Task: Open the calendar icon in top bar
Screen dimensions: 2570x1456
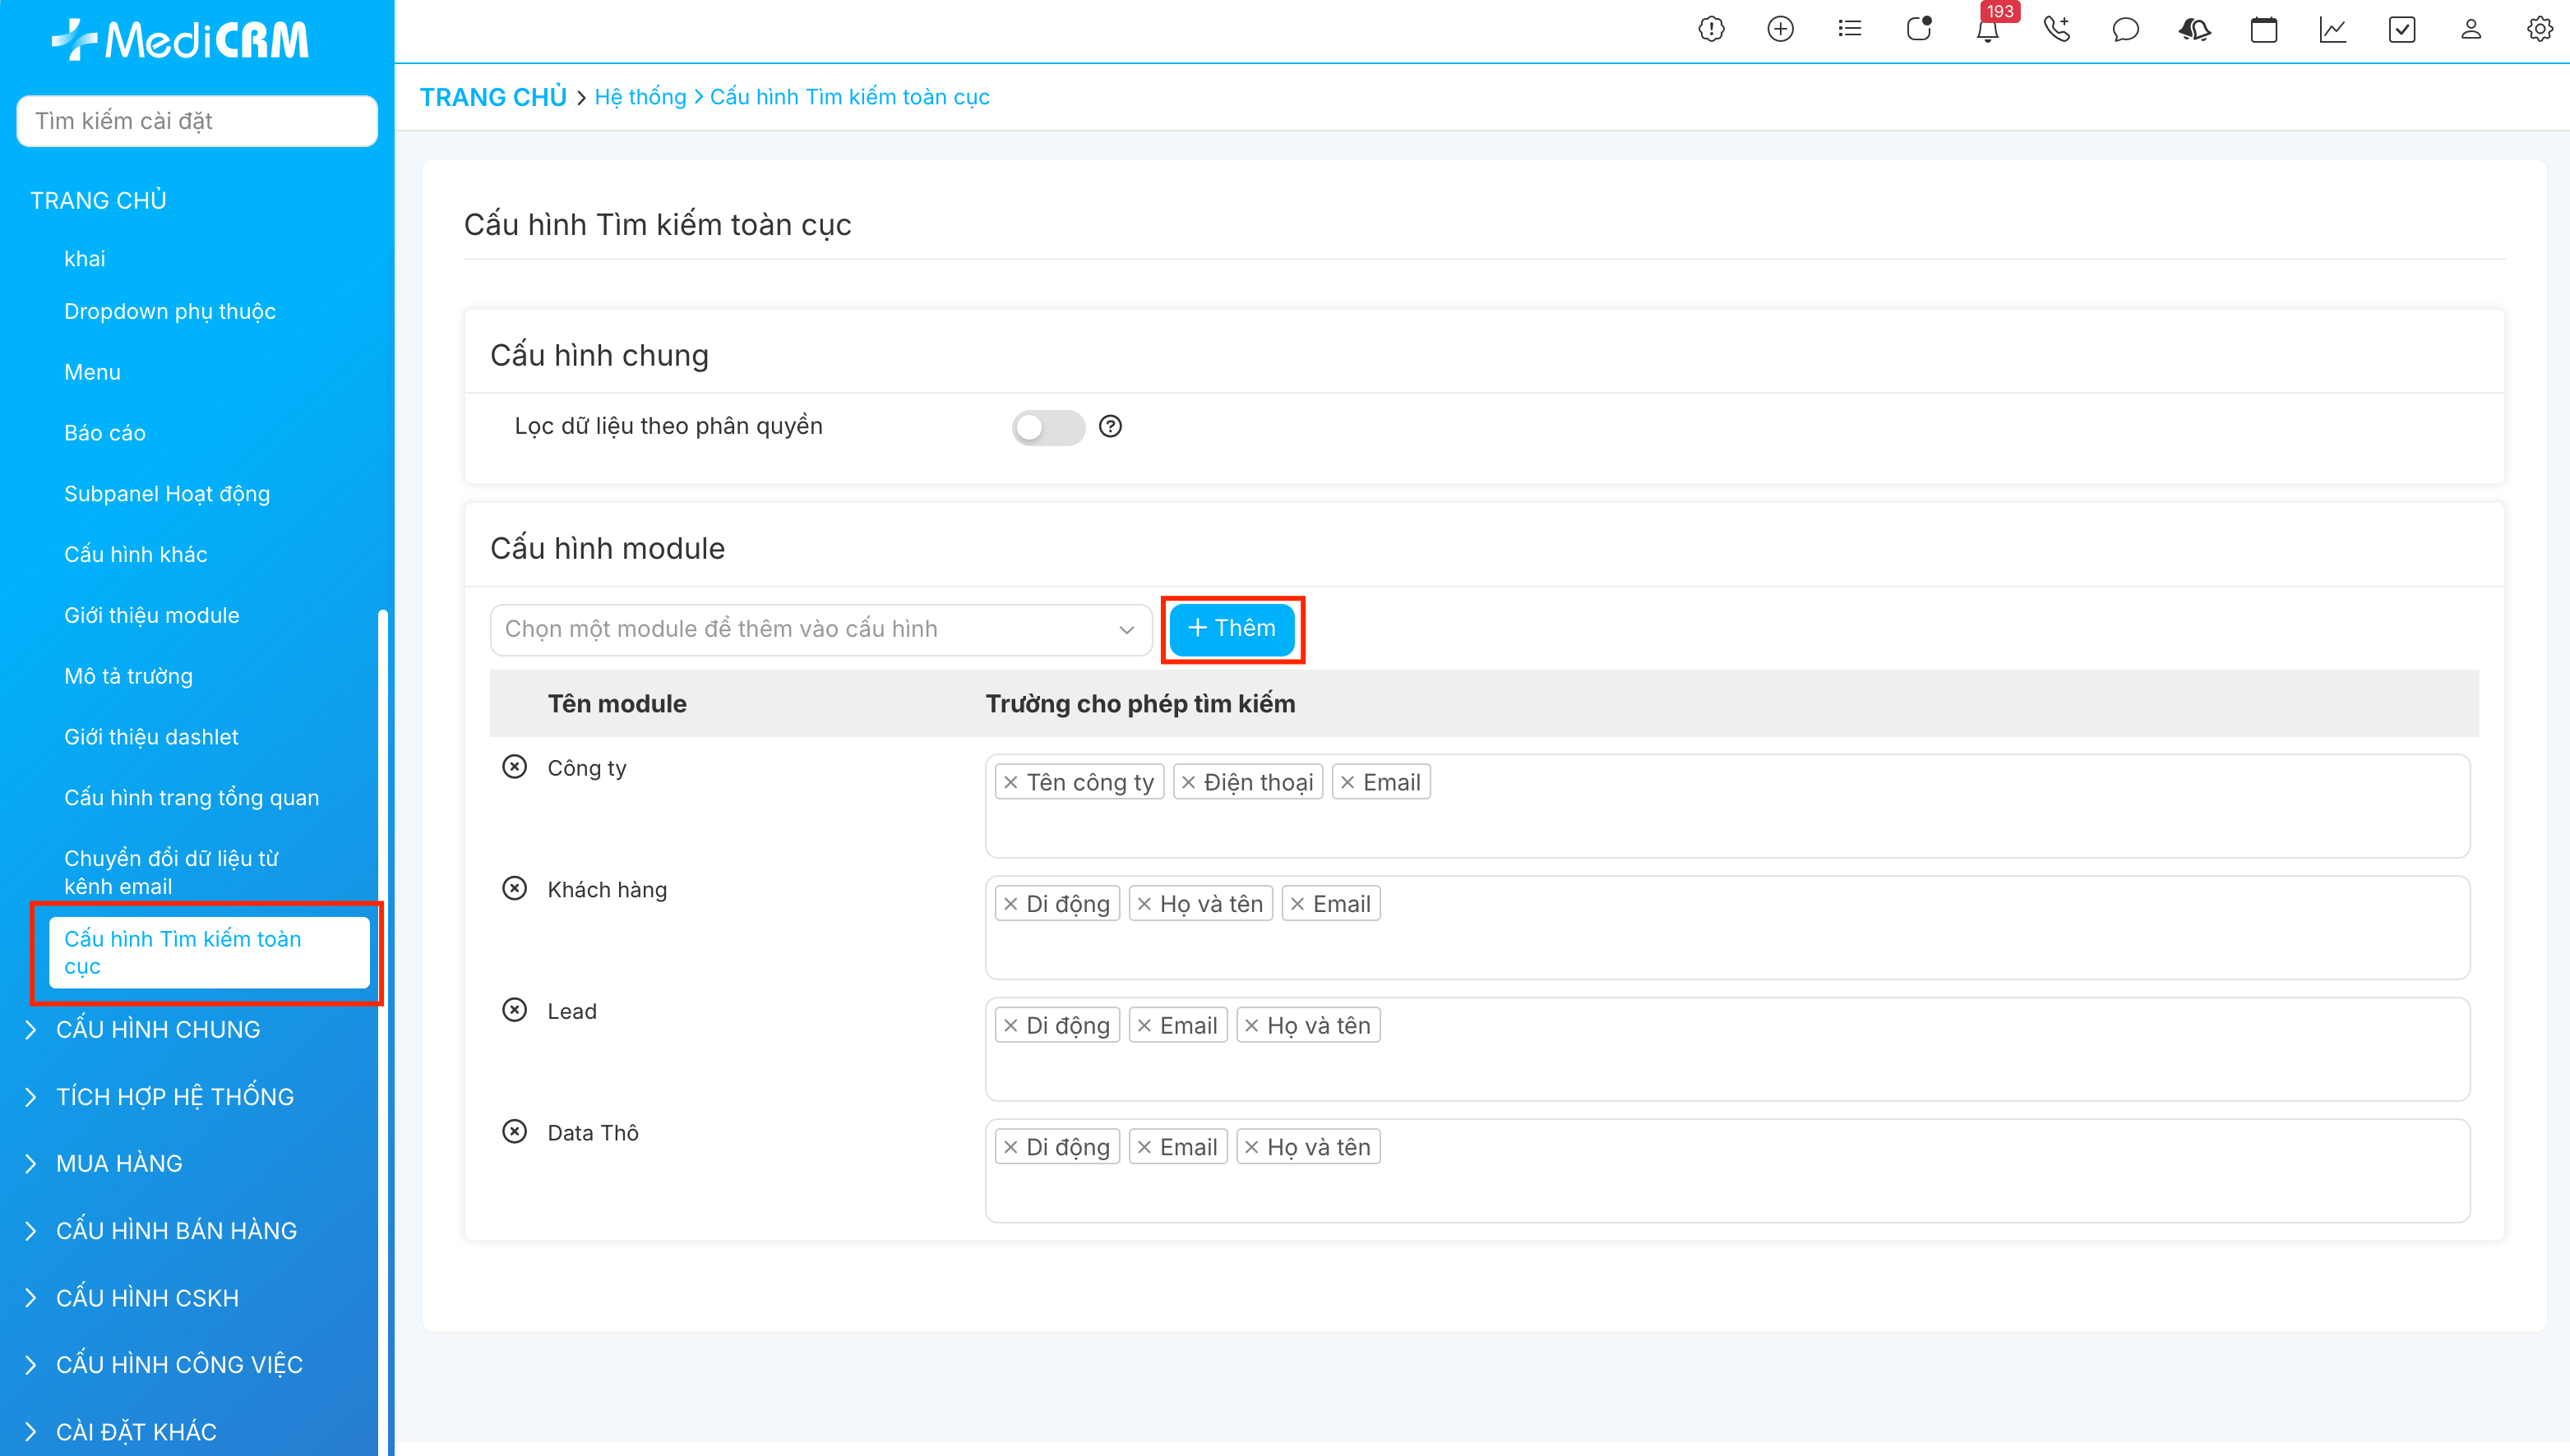Action: (2263, 30)
